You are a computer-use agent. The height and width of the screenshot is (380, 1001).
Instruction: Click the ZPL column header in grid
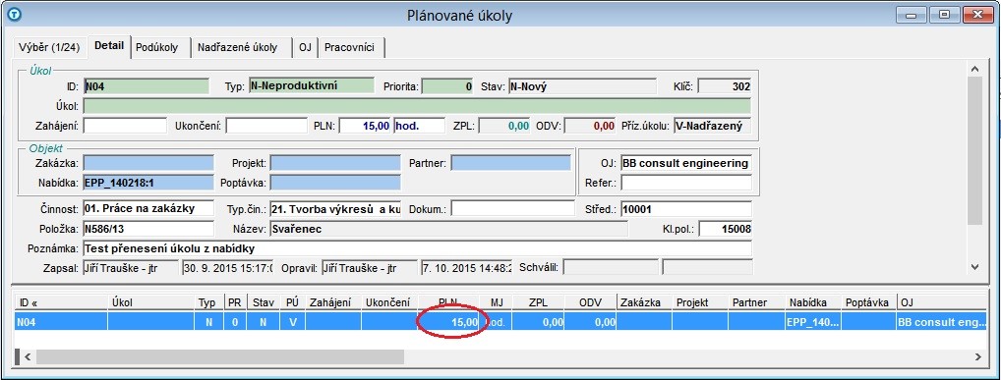pos(539,302)
